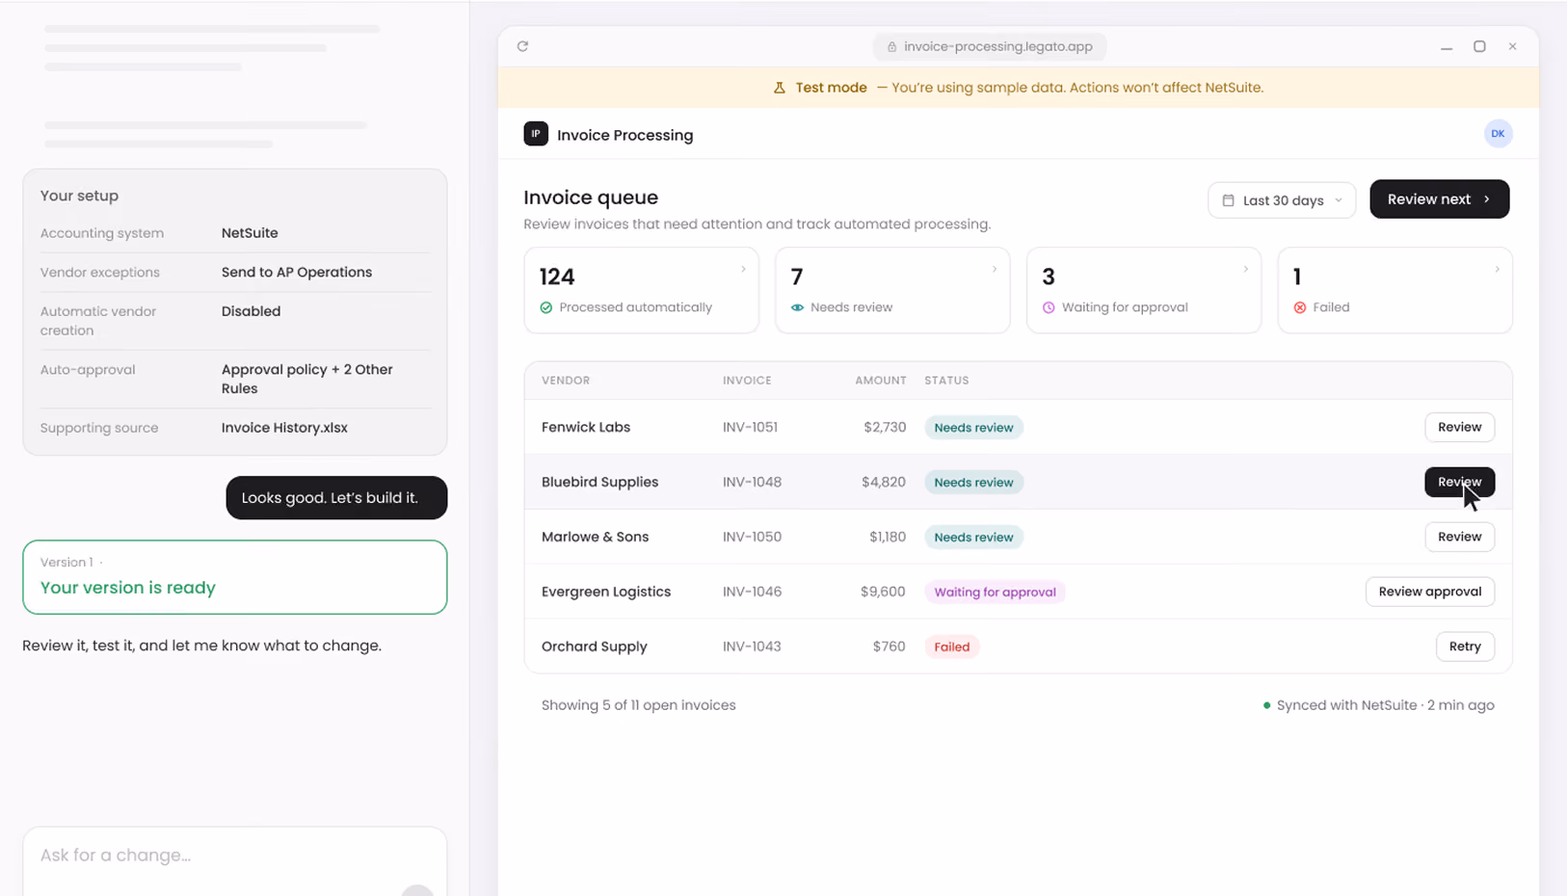Select the Evergreen Logistics vendor name
1567x896 pixels.
click(606, 592)
